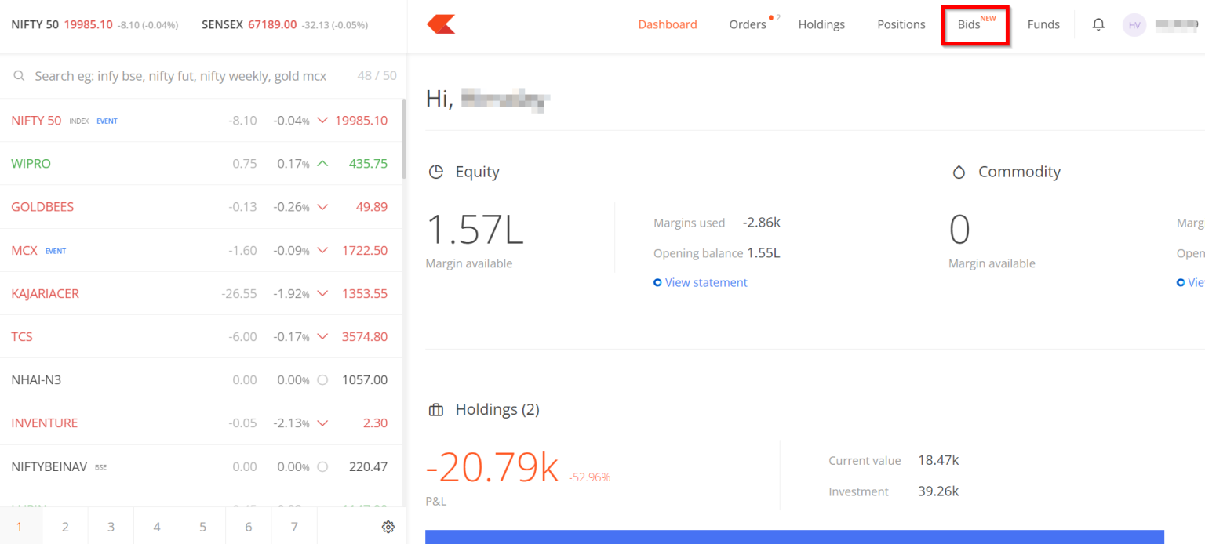Click the droplet icon beside Commodity
The image size is (1205, 544).
(x=959, y=171)
